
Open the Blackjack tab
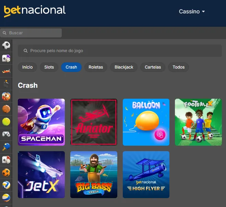(x=124, y=67)
